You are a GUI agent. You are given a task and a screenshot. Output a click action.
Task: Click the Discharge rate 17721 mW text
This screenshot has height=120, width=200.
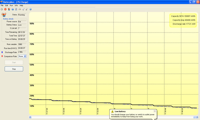(184, 24)
